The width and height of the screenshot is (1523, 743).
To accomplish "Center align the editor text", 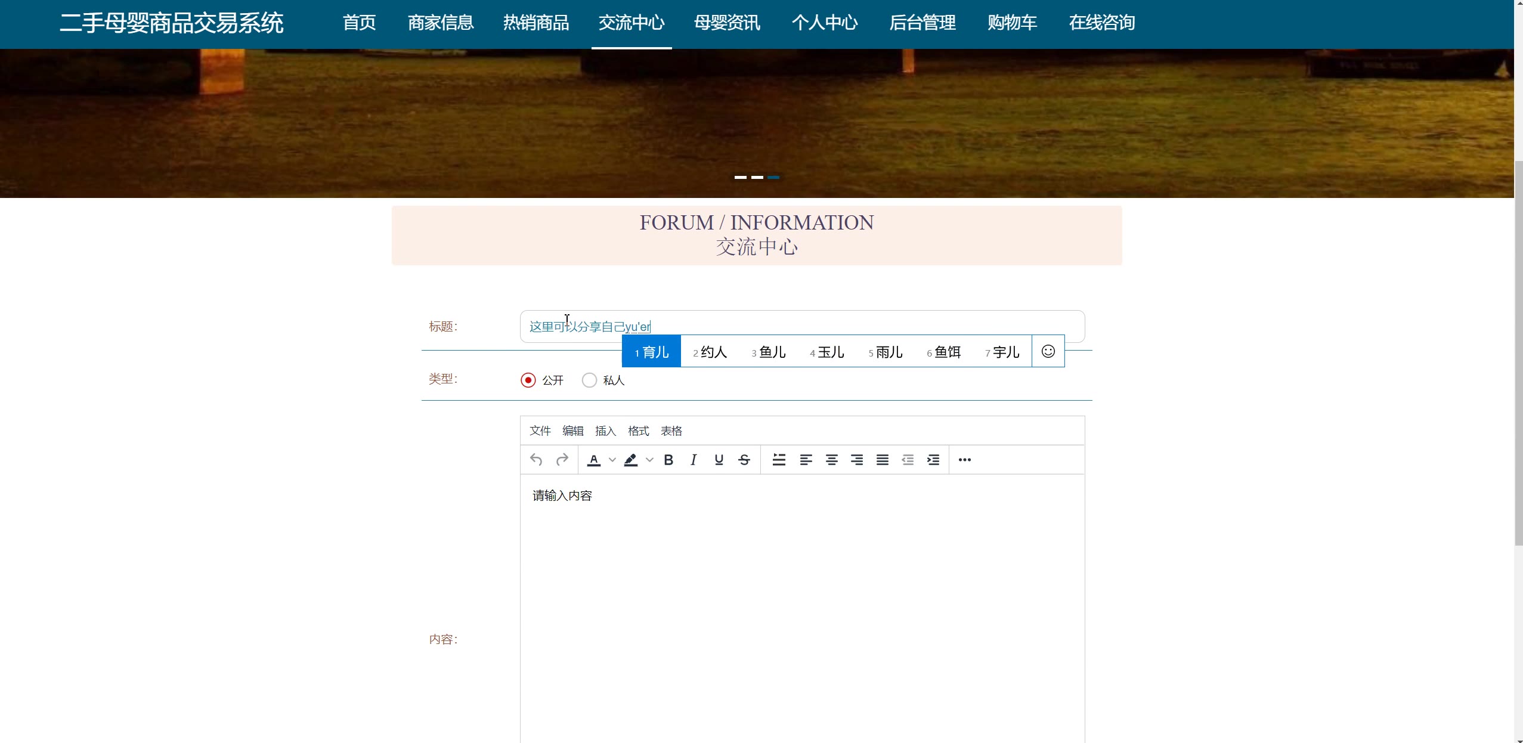I will [x=831, y=460].
